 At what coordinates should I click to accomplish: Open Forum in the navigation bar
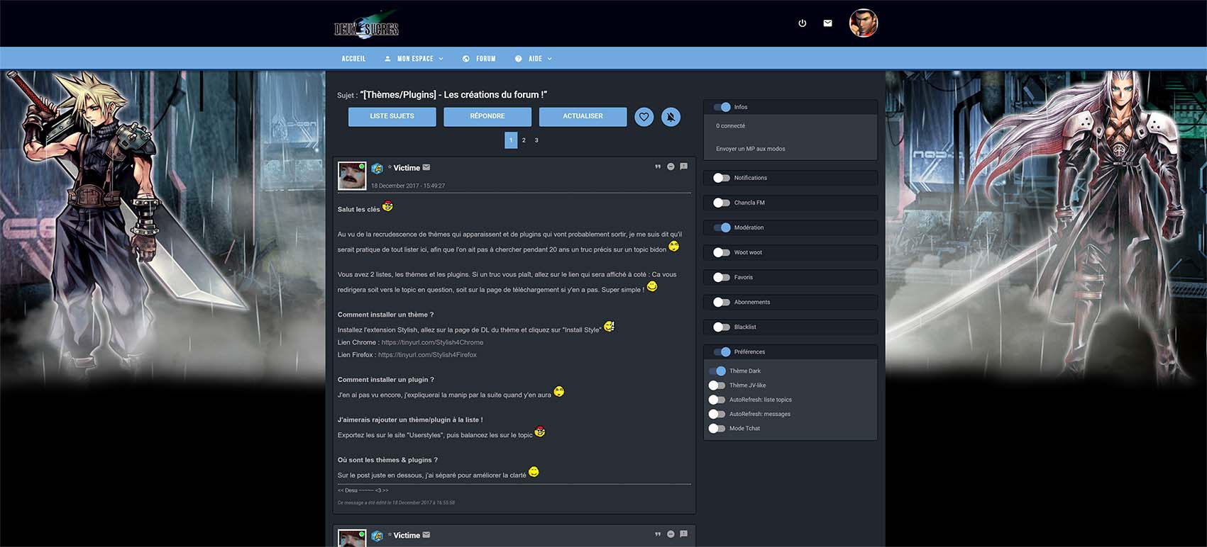(479, 59)
